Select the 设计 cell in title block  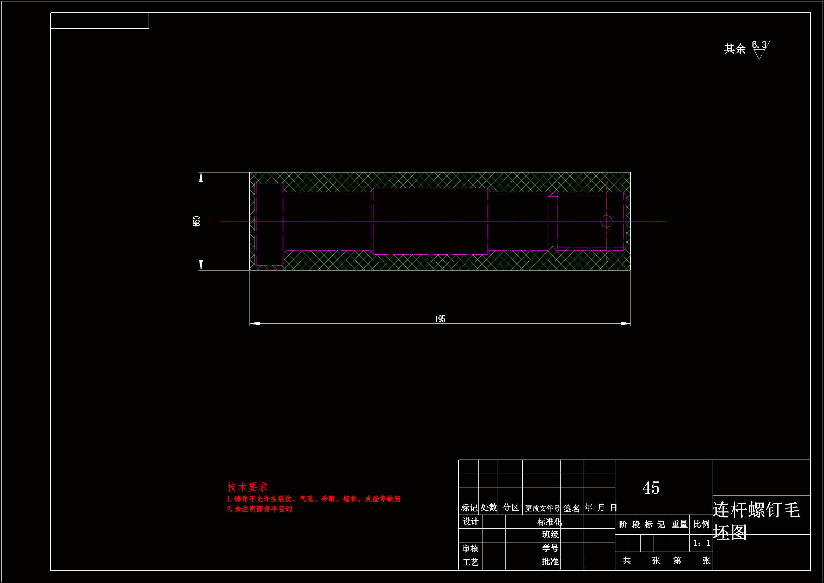(x=471, y=522)
